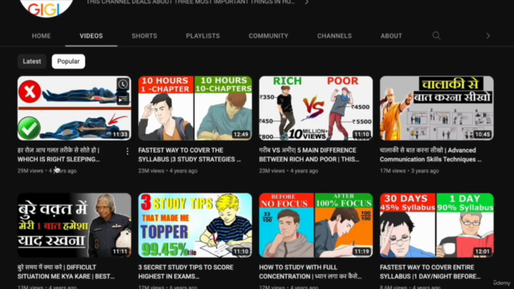This screenshot has height=289, width=514.
Task: Show more tabs with right arrow
Action: click(x=487, y=35)
